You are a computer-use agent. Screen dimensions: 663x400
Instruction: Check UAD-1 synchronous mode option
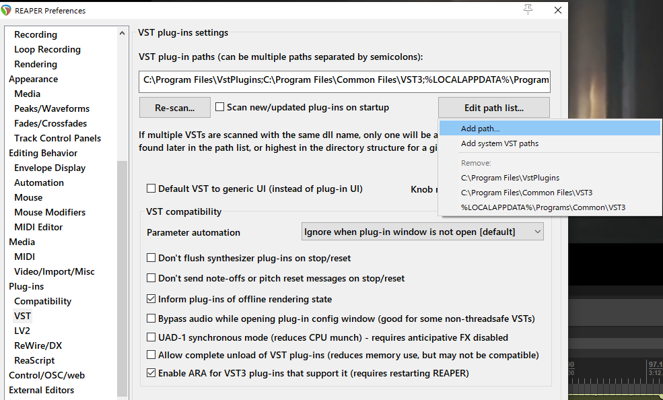coord(151,337)
